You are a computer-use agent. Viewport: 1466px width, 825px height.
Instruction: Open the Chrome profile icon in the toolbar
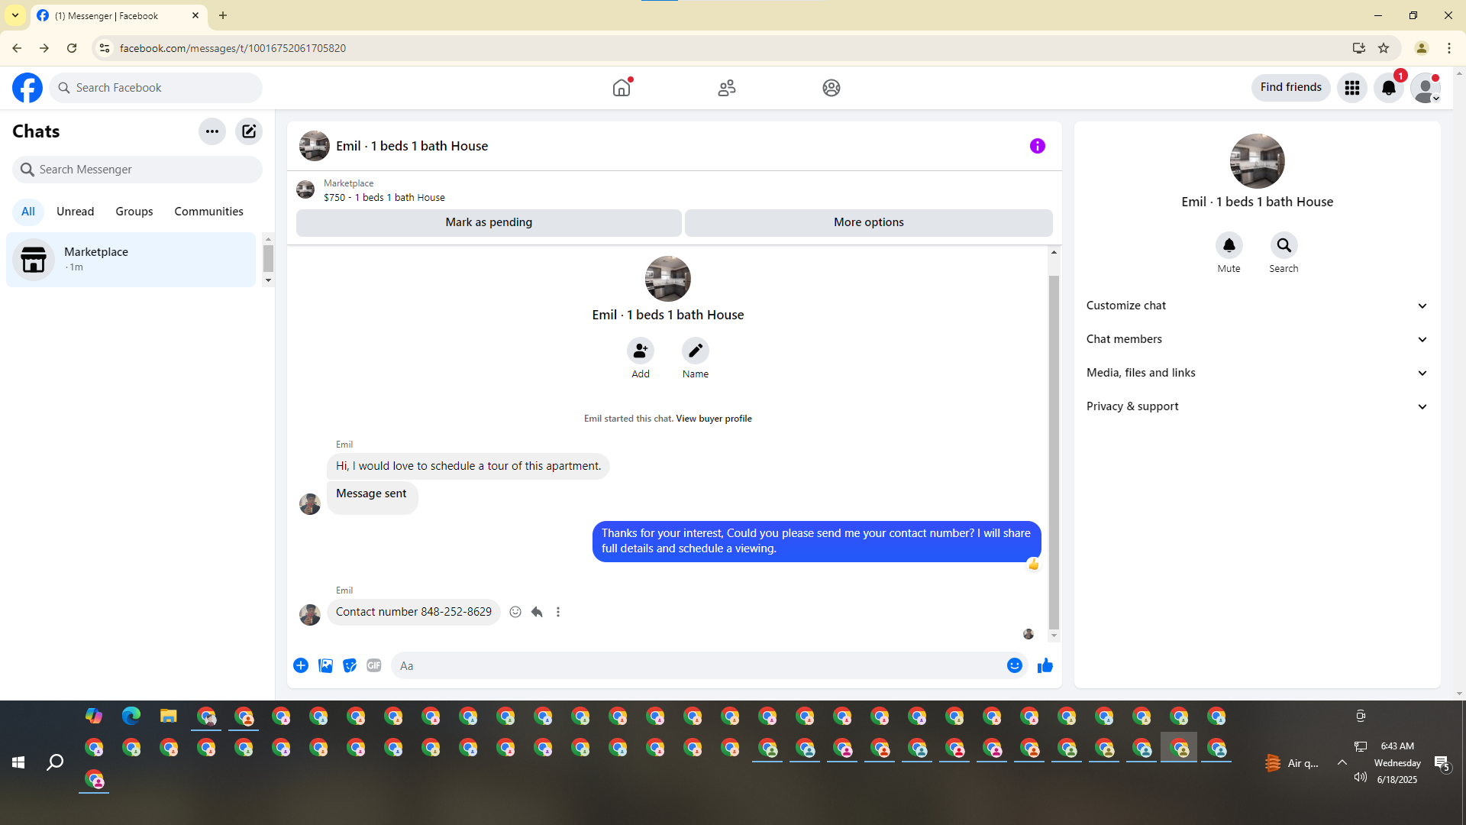[x=1422, y=48]
